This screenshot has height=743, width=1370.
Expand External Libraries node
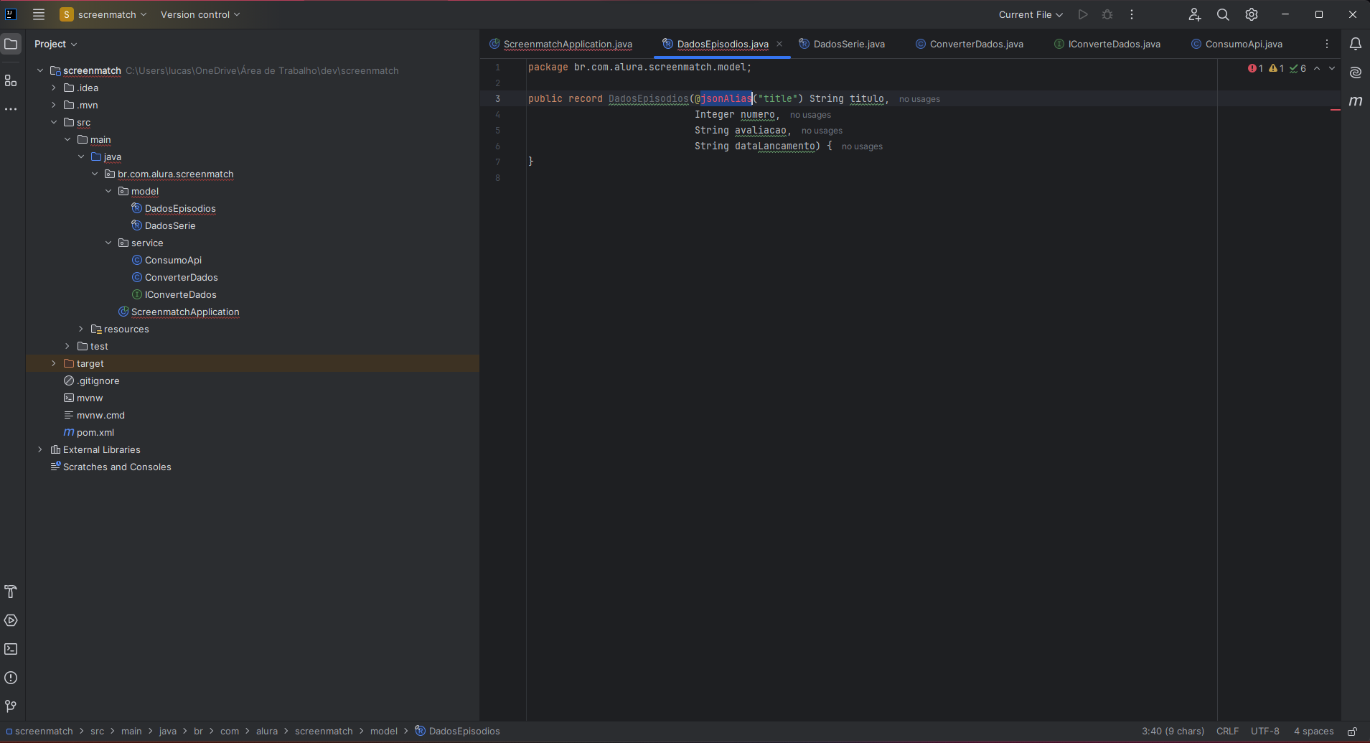click(x=40, y=449)
